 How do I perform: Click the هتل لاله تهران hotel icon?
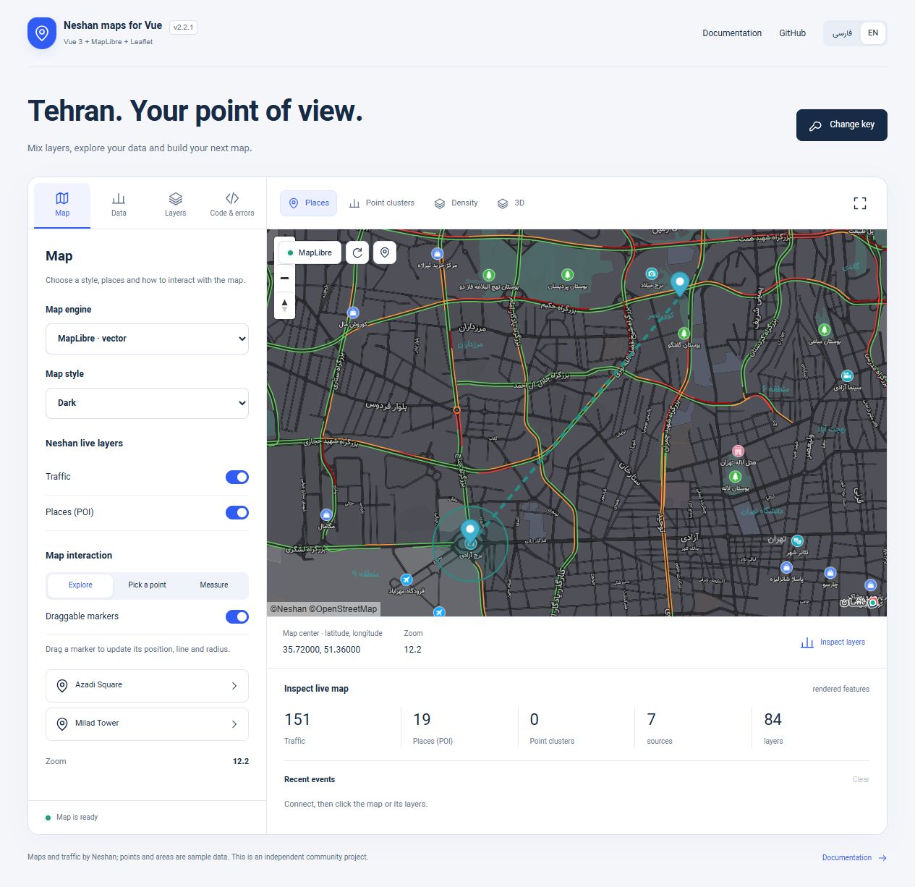pyautogui.click(x=738, y=451)
